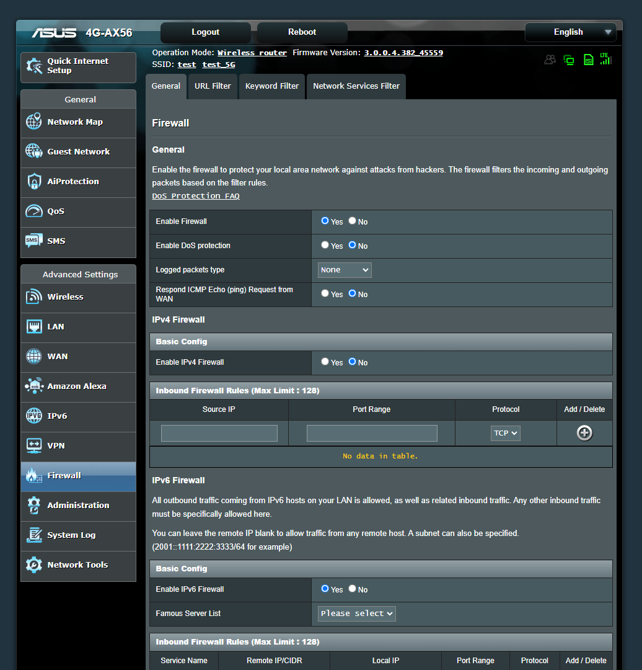Click the LAN port icon
Image resolution: width=642 pixels, height=670 pixels.
[34, 326]
